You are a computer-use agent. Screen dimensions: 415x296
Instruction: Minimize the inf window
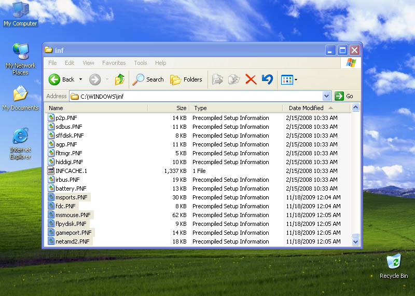[x=330, y=50]
